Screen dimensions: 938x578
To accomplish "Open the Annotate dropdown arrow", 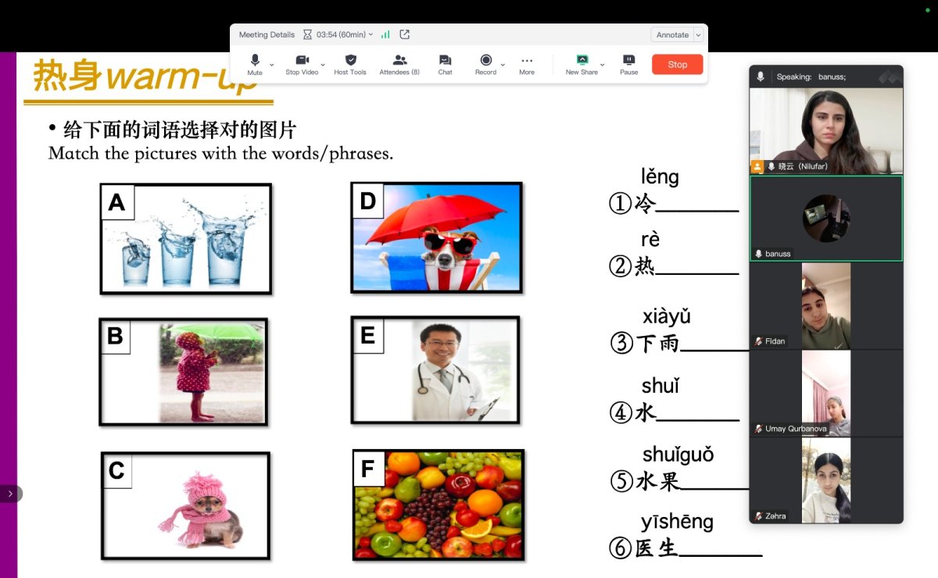I will [698, 35].
